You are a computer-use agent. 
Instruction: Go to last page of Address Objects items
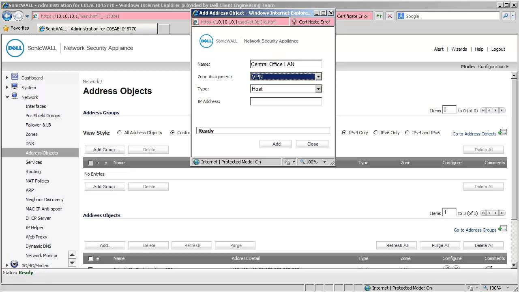click(x=502, y=213)
